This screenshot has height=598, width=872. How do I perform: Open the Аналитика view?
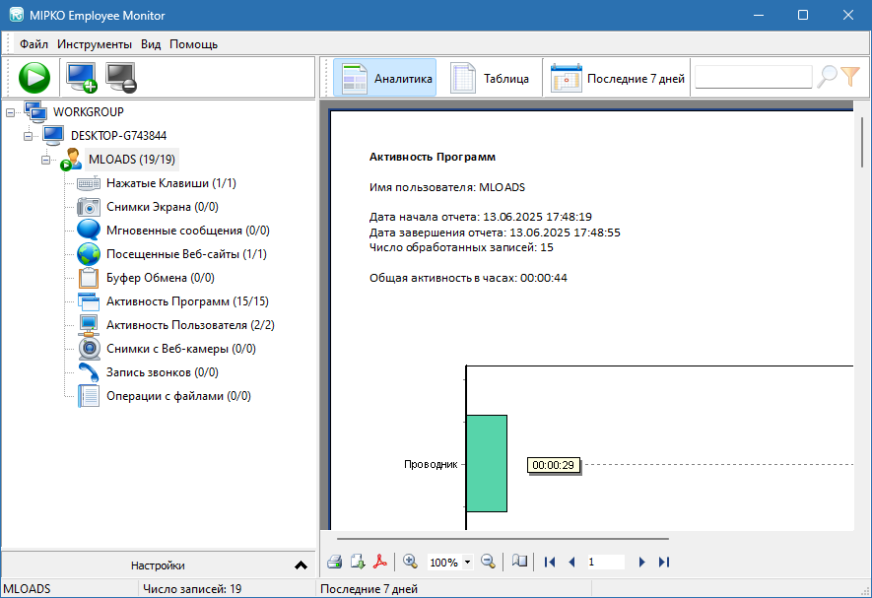point(385,79)
